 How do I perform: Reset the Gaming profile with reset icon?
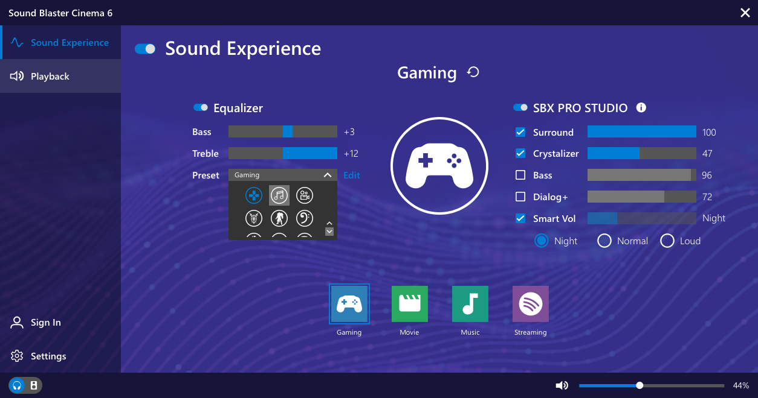(x=473, y=73)
